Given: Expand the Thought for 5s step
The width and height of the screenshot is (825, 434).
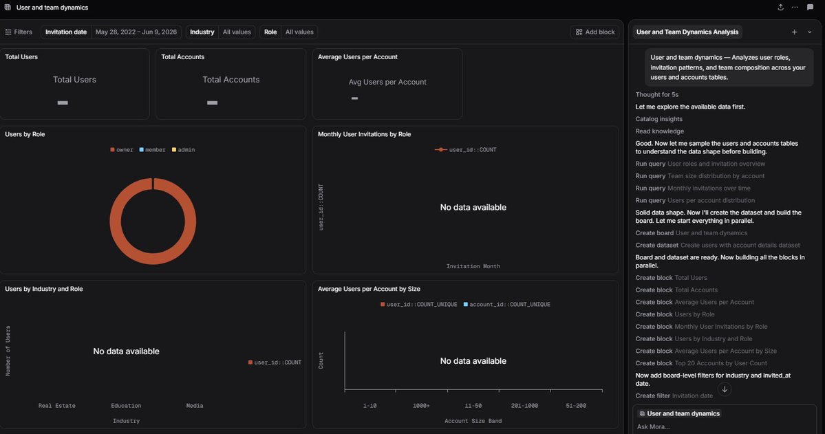Looking at the screenshot, I should click(656, 95).
